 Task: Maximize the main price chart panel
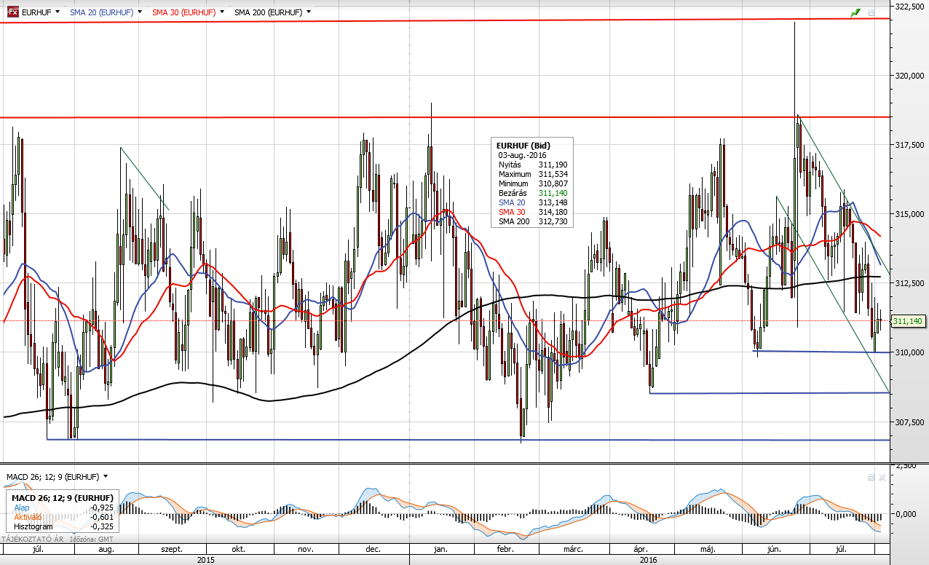(871, 12)
